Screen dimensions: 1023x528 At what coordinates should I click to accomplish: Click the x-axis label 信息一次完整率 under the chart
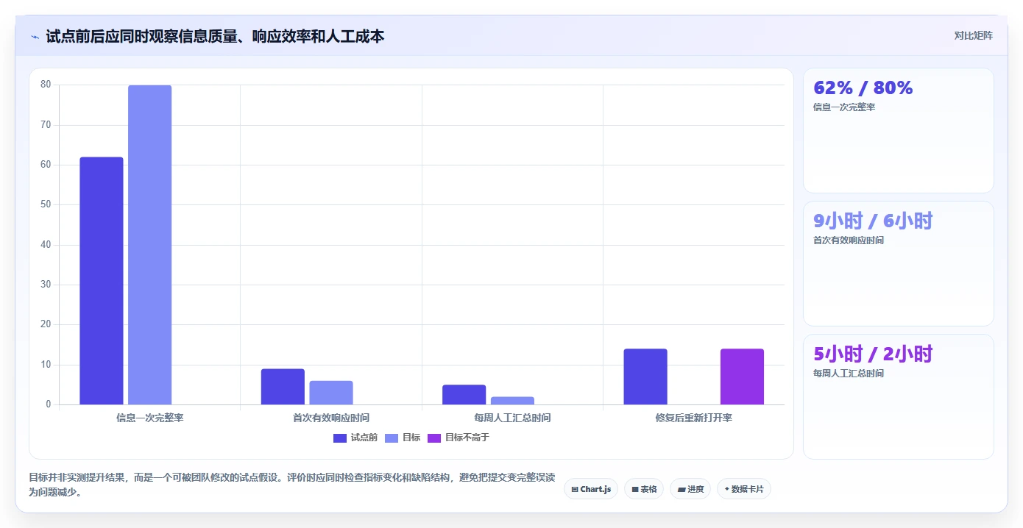coord(150,418)
